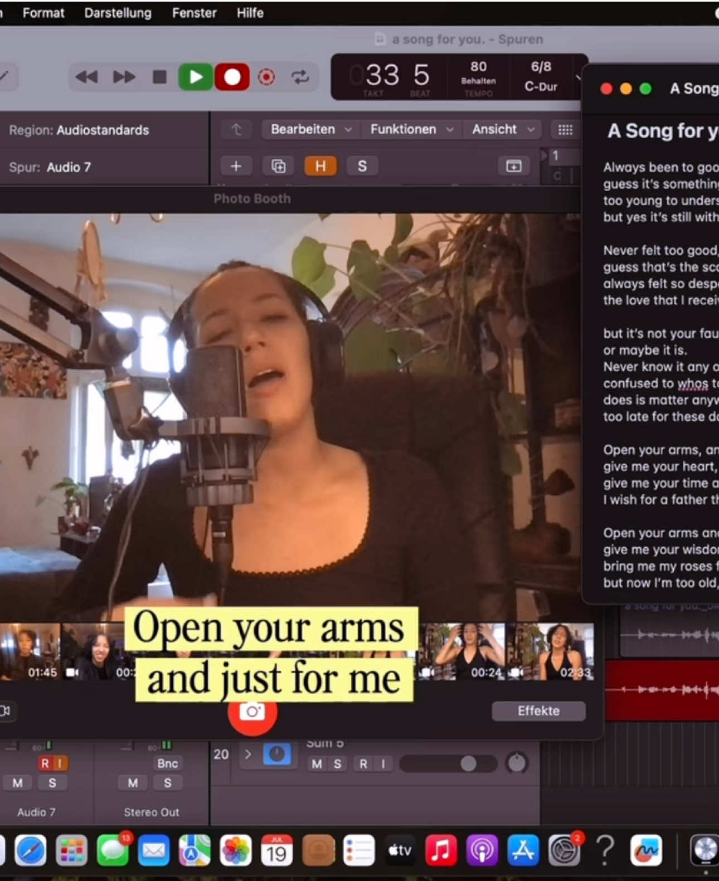Mute the Audio 7 channel strip

click(x=18, y=783)
